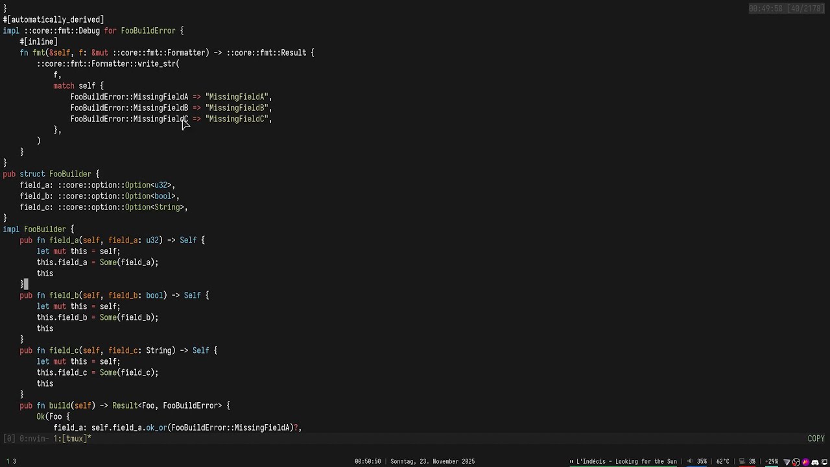830x467 pixels.
Task: Click the match self keyword line
Action: coord(78,86)
